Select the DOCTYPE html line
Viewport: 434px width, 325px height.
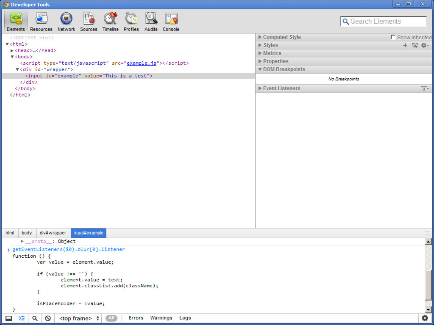32,38
